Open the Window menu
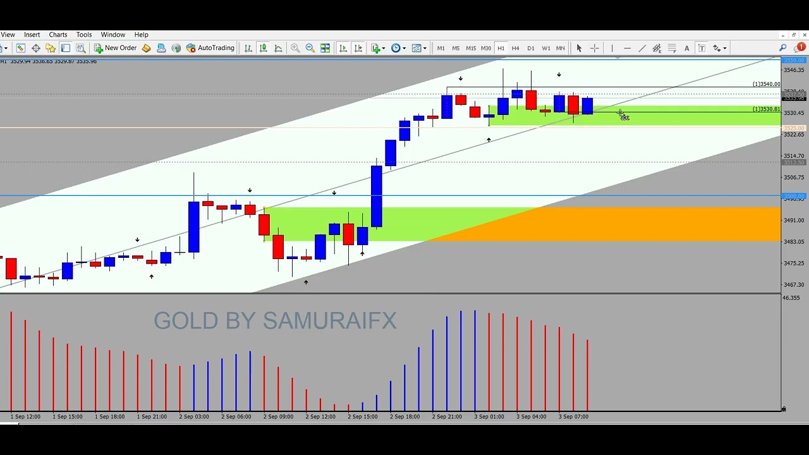Image resolution: width=809 pixels, height=455 pixels. tap(113, 35)
